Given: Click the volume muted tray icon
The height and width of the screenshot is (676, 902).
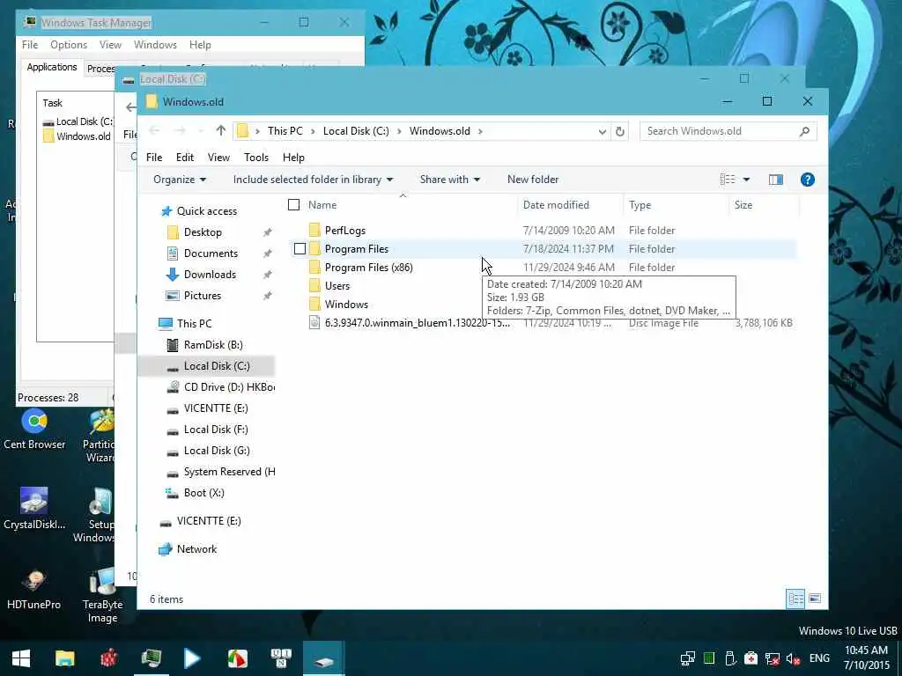Looking at the screenshot, I should tap(794, 658).
